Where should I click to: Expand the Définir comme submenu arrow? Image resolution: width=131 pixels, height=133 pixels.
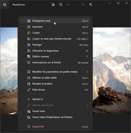(87, 57)
